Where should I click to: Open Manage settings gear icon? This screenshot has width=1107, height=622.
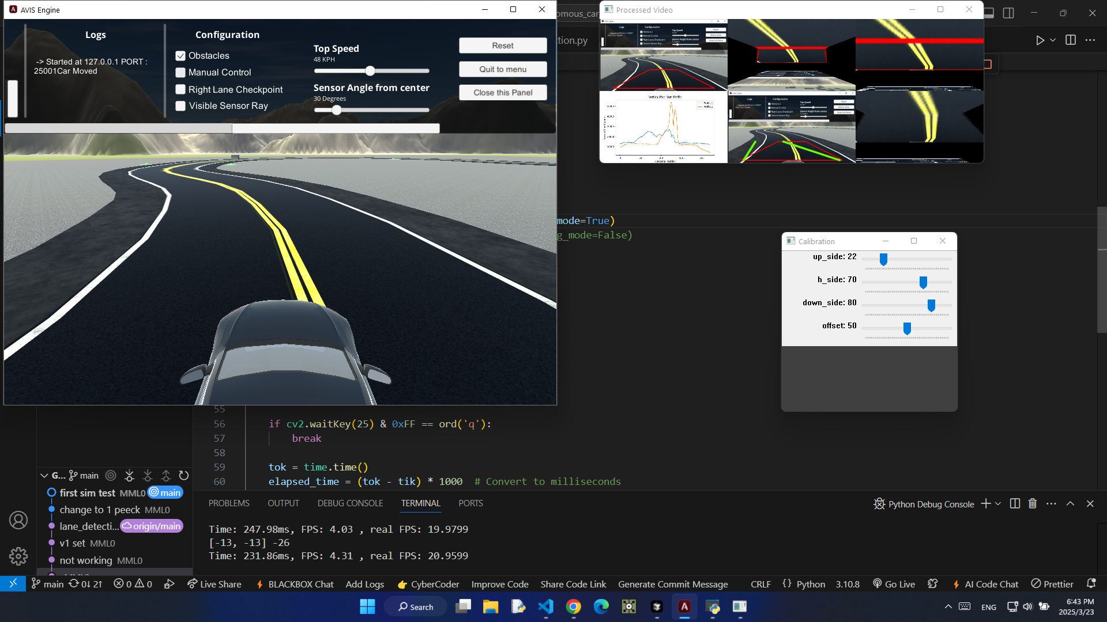tap(18, 556)
